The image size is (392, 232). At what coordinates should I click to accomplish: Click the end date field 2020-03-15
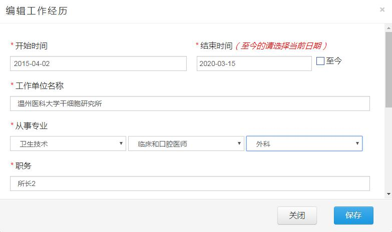[x=254, y=63]
